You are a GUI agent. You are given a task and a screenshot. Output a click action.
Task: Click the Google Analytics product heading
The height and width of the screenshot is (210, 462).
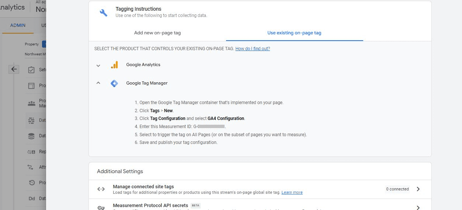click(x=143, y=65)
